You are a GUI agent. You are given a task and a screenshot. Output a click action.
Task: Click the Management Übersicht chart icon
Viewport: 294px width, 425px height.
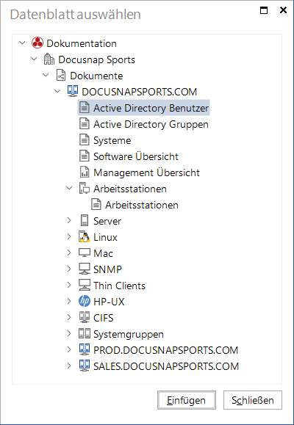pyautogui.click(x=85, y=172)
